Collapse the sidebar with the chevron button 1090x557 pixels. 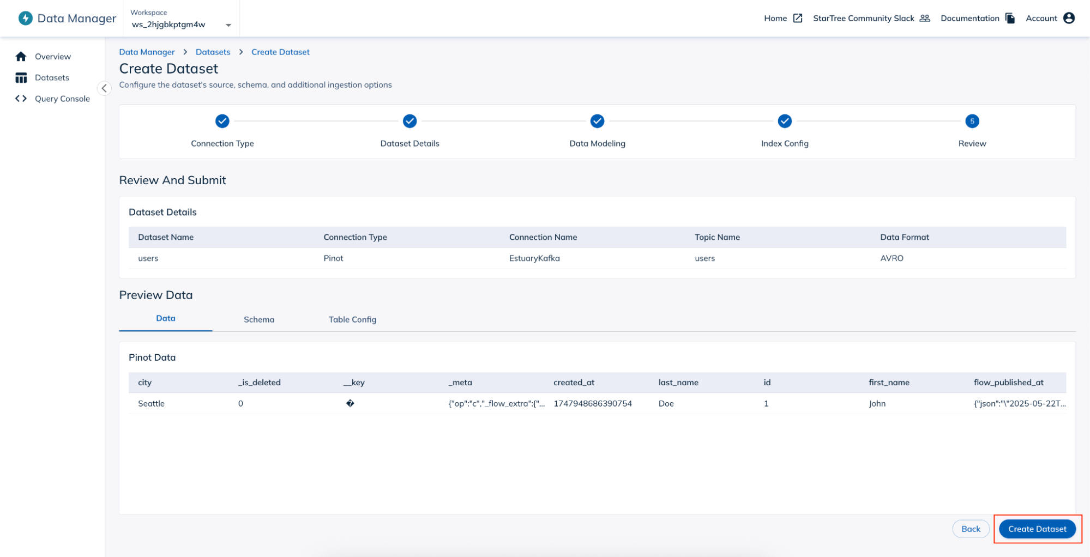pos(104,88)
